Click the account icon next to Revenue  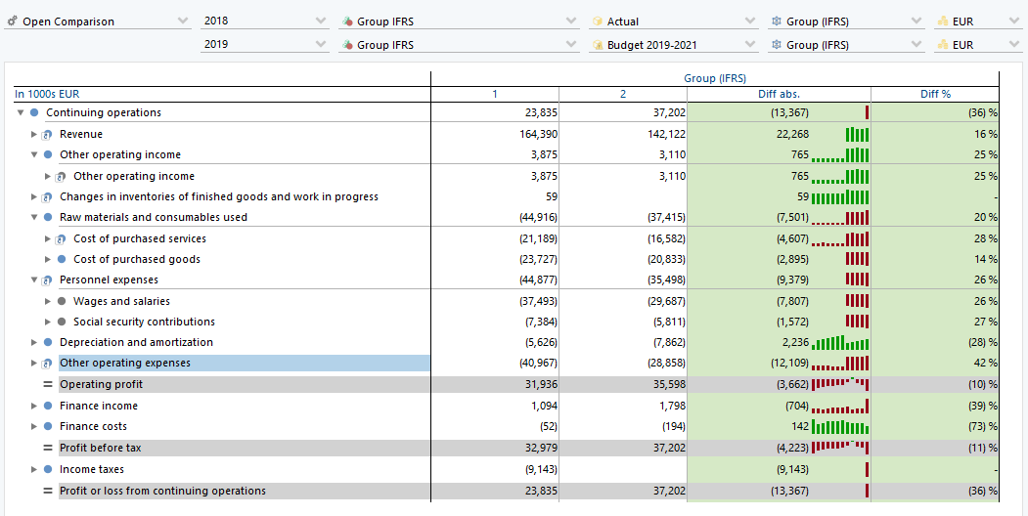pyautogui.click(x=48, y=135)
